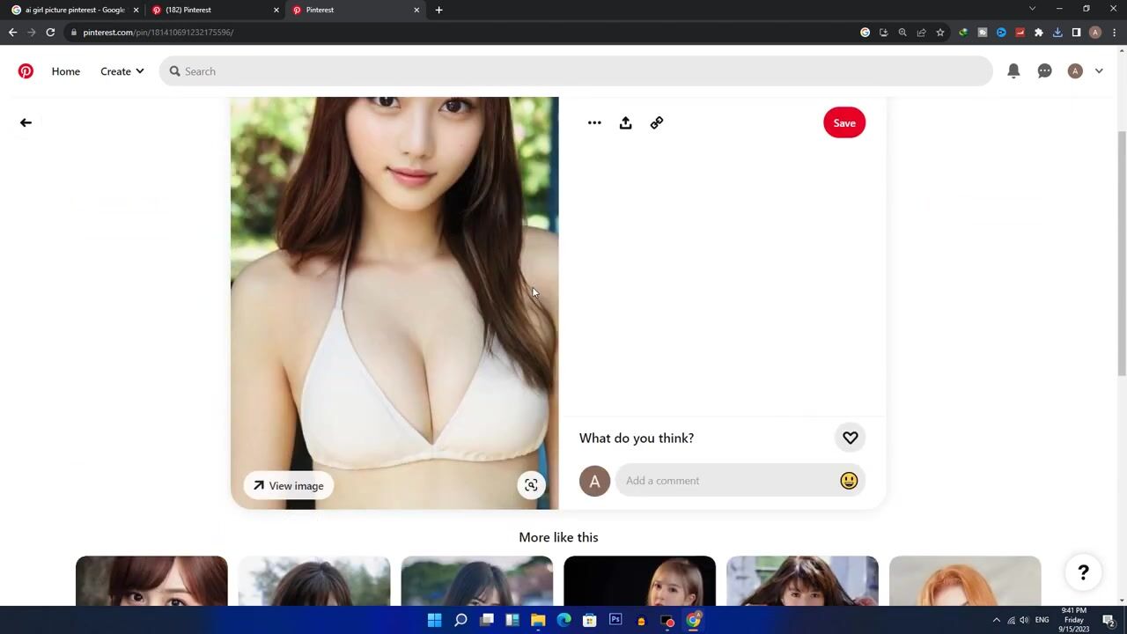Click the View image button
Image resolution: width=1127 pixels, height=634 pixels.
[289, 486]
